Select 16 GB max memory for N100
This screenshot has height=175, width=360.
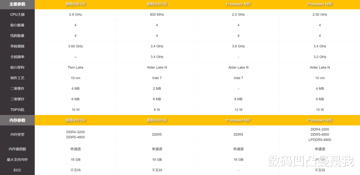[x=157, y=160]
